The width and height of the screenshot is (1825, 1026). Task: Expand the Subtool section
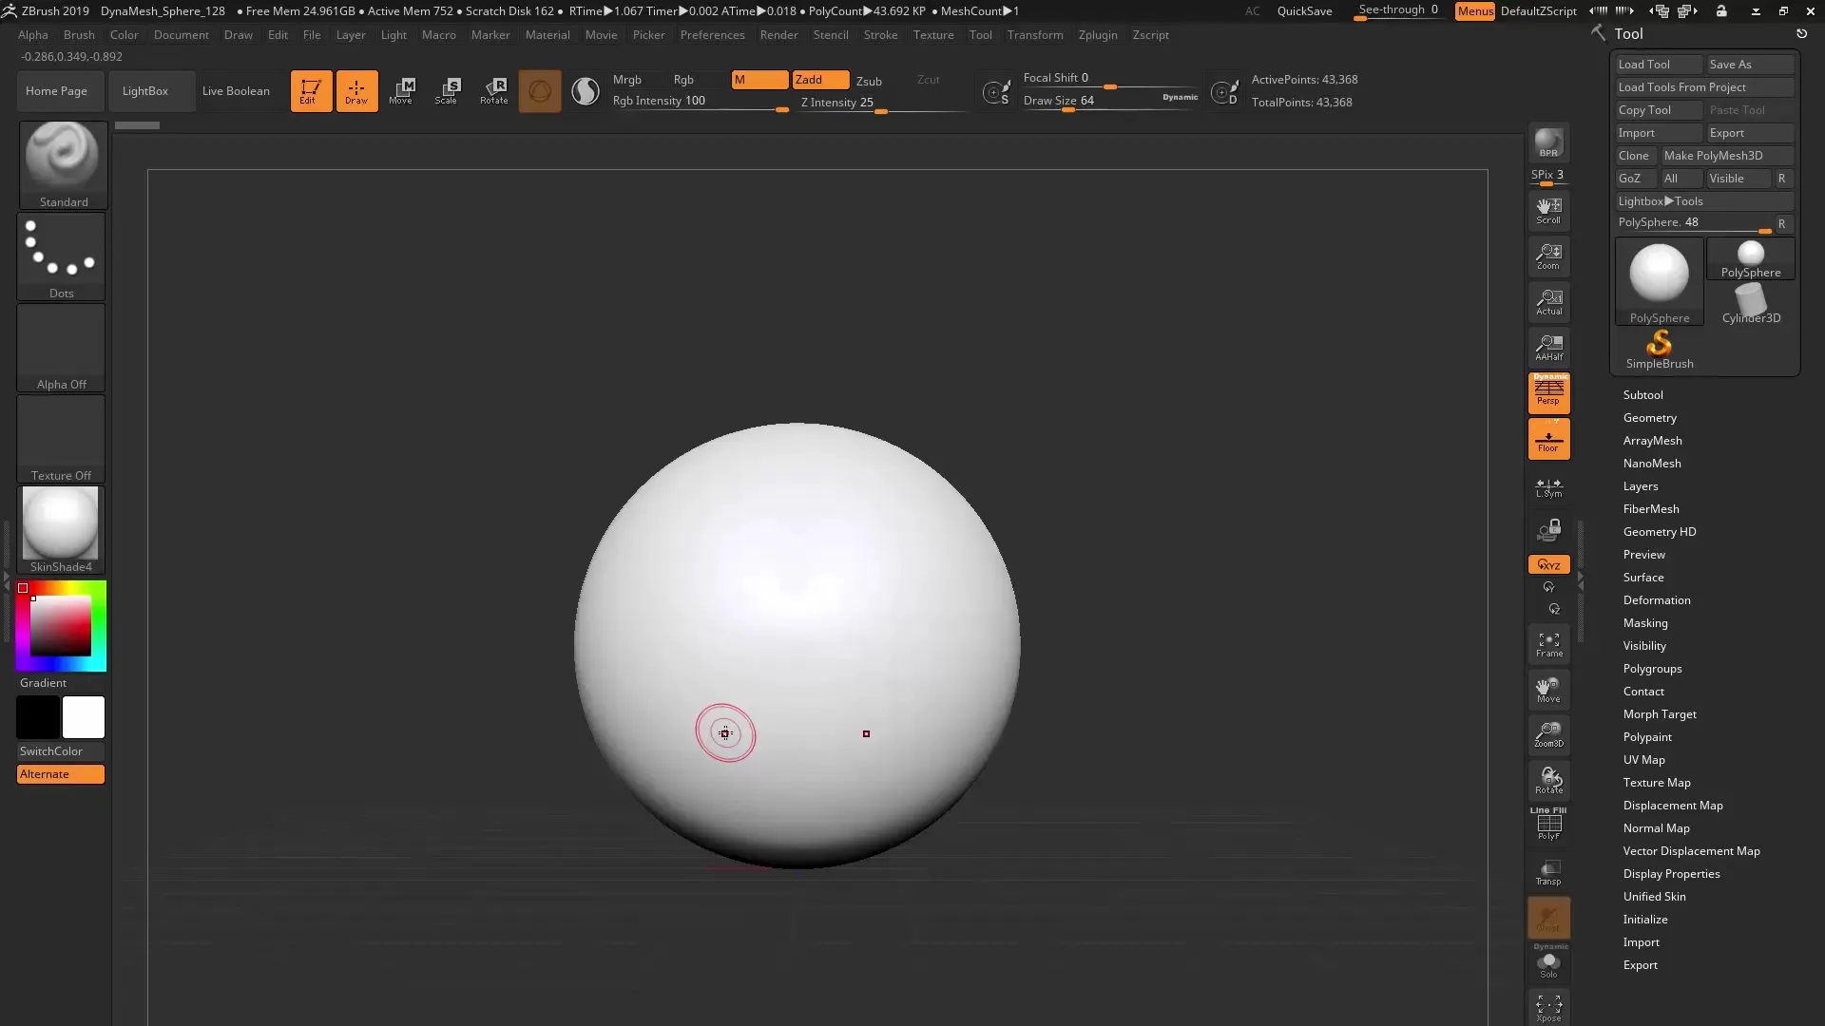point(1642,395)
